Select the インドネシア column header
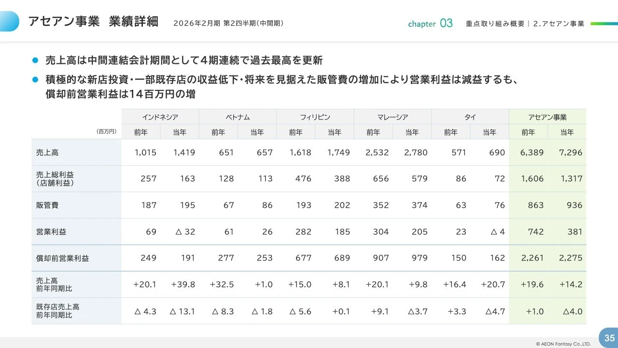The height and width of the screenshot is (348, 618). [160, 116]
